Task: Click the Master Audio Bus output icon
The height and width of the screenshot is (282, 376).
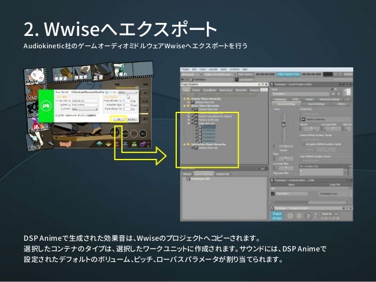Action: coord(304,119)
